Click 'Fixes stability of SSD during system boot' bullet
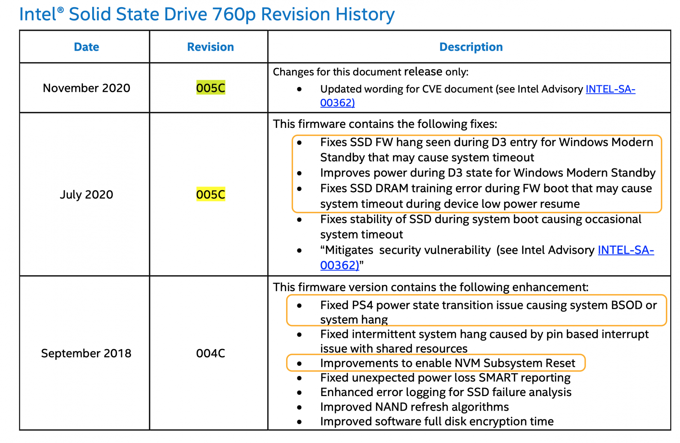Screen dimensions: 680x443 pyautogui.click(x=481, y=227)
